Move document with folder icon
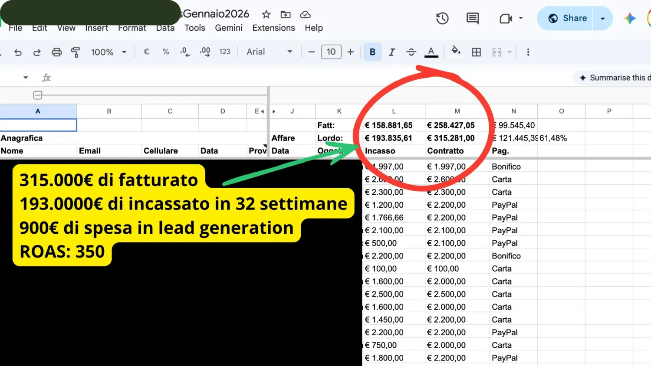Viewport: 651px width, 366px height. (286, 14)
